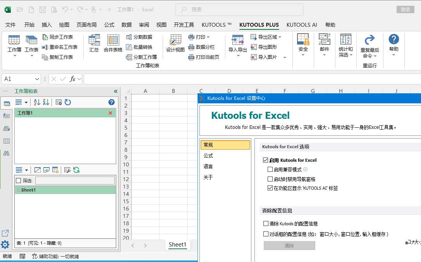Screen dimensions: 421x262
Task: Toggle the 筛选 filter checkbox in sheet pane
Action: pos(18,181)
